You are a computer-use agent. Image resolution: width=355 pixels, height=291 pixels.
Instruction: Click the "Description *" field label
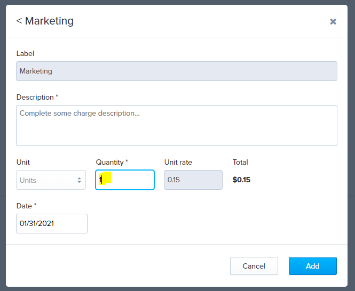coord(37,98)
